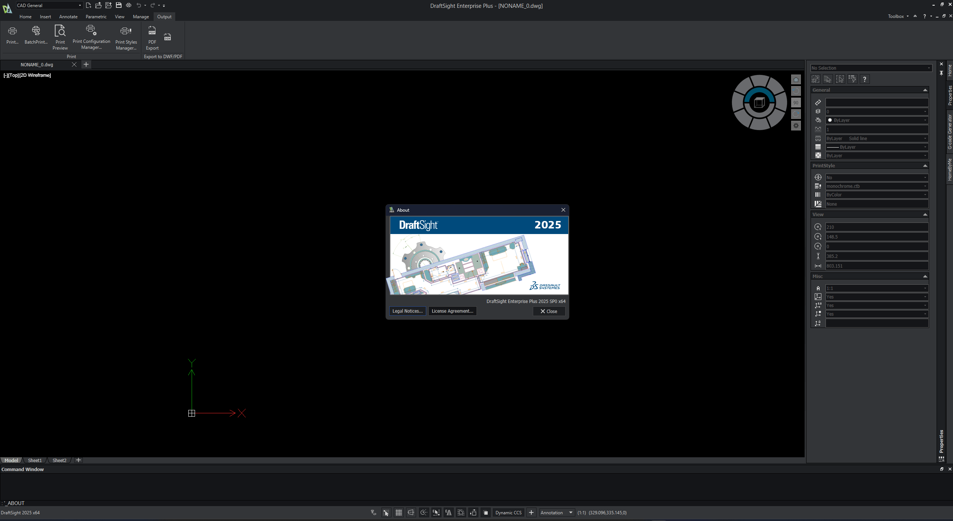The image size is (953, 521).
Task: Switch to the Home ribbon tab
Action: point(25,17)
